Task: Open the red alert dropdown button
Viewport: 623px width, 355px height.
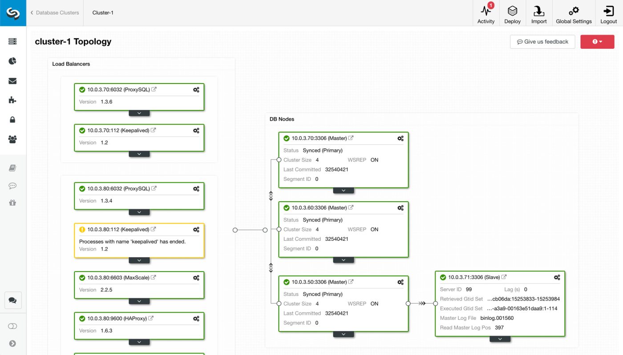Action: click(597, 42)
